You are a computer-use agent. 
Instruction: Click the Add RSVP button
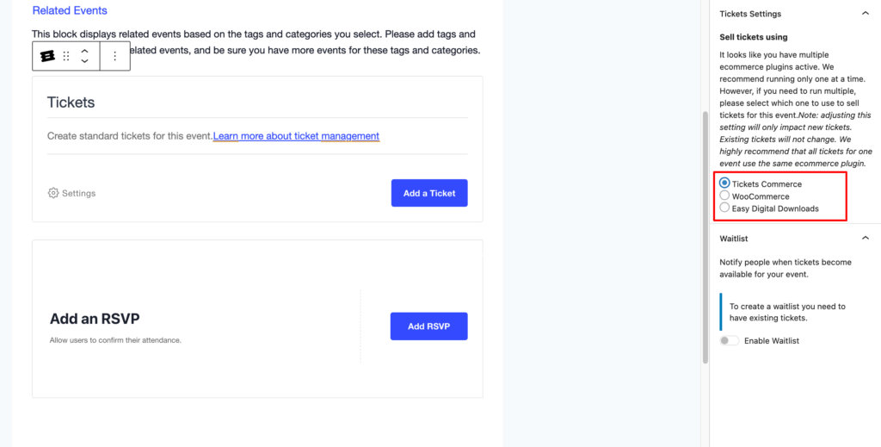tap(428, 326)
